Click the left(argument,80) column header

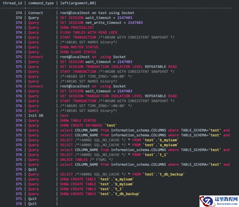pyautogui.click(x=78, y=3)
